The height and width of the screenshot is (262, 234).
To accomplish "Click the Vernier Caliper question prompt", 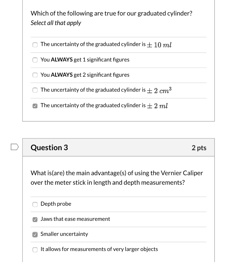I will [x=117, y=178].
